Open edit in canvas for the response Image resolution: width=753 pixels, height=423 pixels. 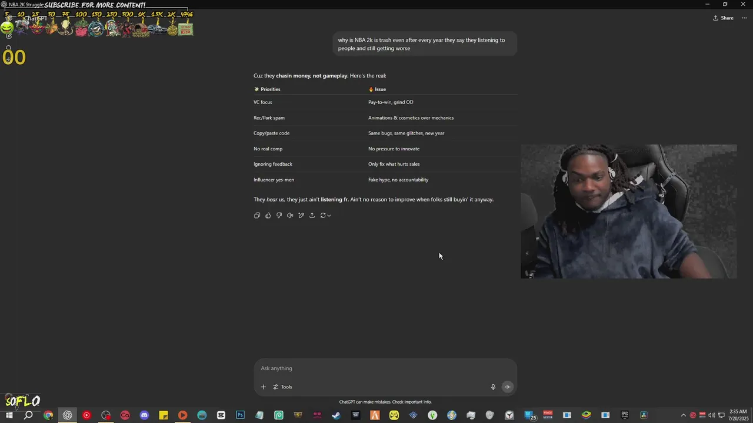(x=301, y=216)
